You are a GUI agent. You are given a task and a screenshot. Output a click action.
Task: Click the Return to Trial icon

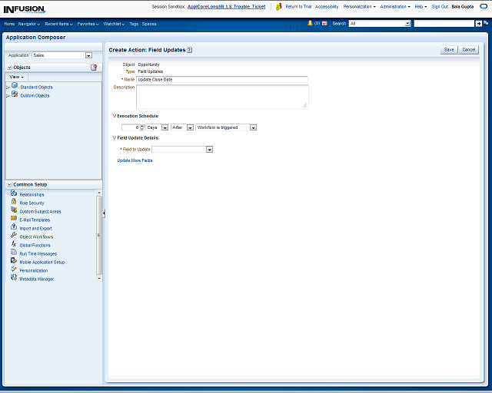[x=279, y=6]
